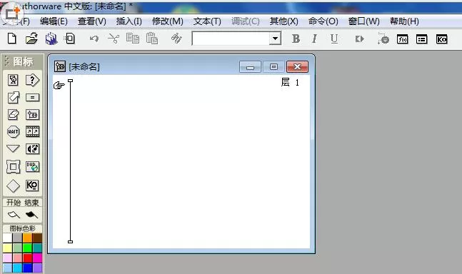Select the Digital Movie icon
This screenshot has height=274, width=462.
click(x=32, y=131)
